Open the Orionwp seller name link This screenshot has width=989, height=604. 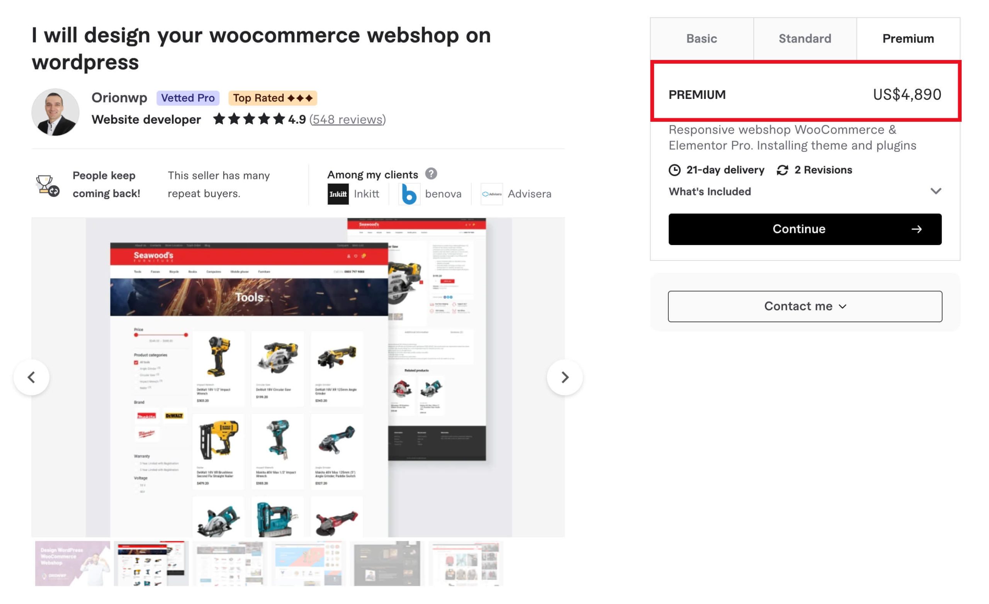tap(119, 98)
